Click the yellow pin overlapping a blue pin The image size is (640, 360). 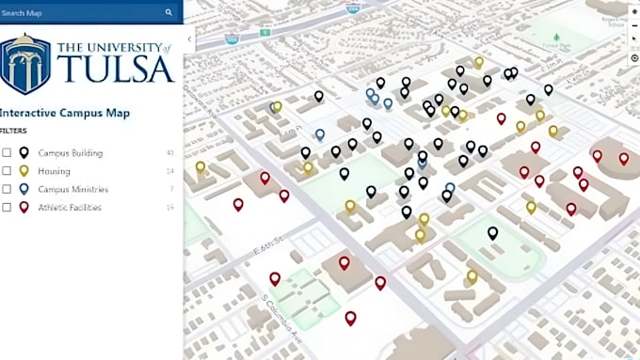pyautogui.click(x=277, y=107)
